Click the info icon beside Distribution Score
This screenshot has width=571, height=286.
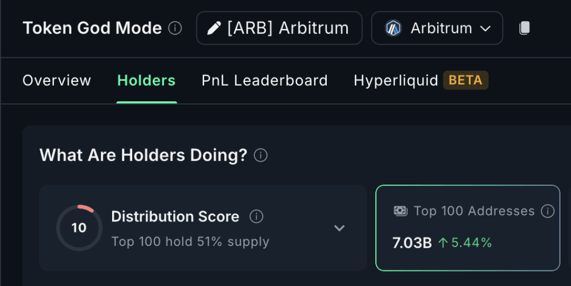257,216
